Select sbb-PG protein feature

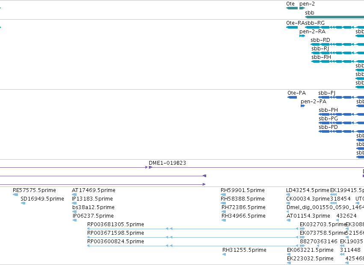[x=341, y=123]
